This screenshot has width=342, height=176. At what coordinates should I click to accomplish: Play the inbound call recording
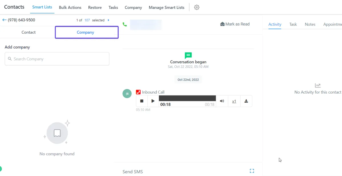tap(153, 101)
